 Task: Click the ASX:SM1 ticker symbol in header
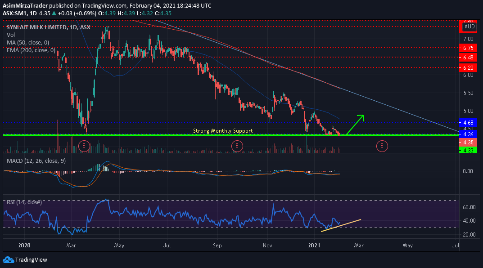pyautogui.click(x=15, y=13)
